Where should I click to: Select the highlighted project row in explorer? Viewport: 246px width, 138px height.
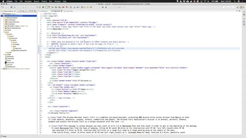click(x=18, y=16)
